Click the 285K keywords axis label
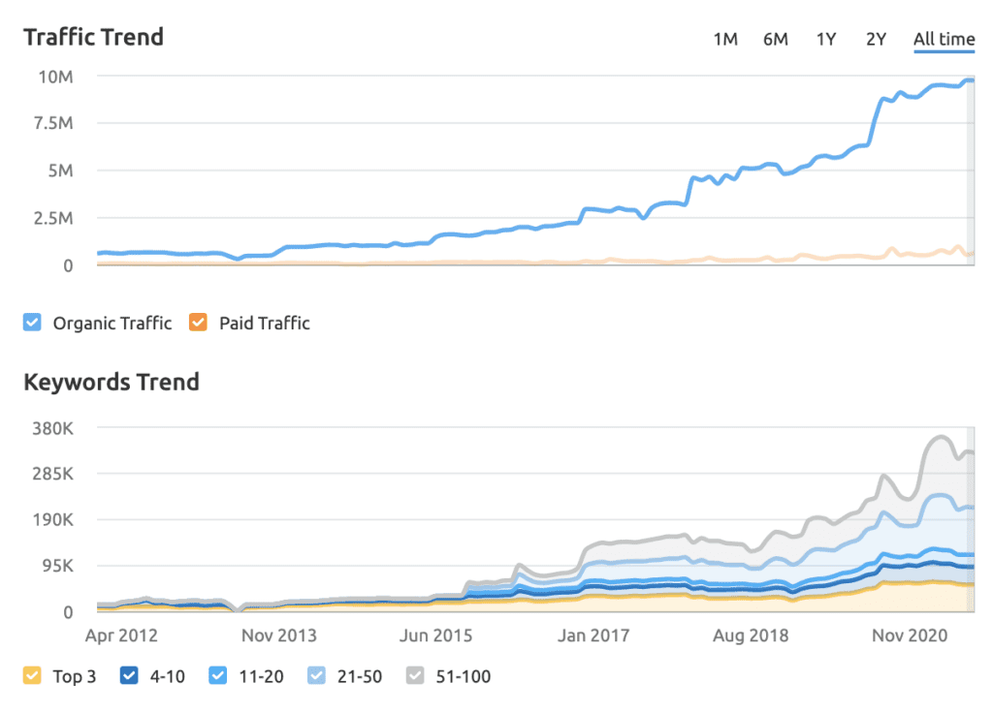Viewport: 993px width, 713px height. [53, 473]
